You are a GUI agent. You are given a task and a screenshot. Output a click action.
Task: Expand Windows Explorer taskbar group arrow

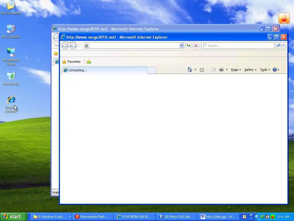70,217
